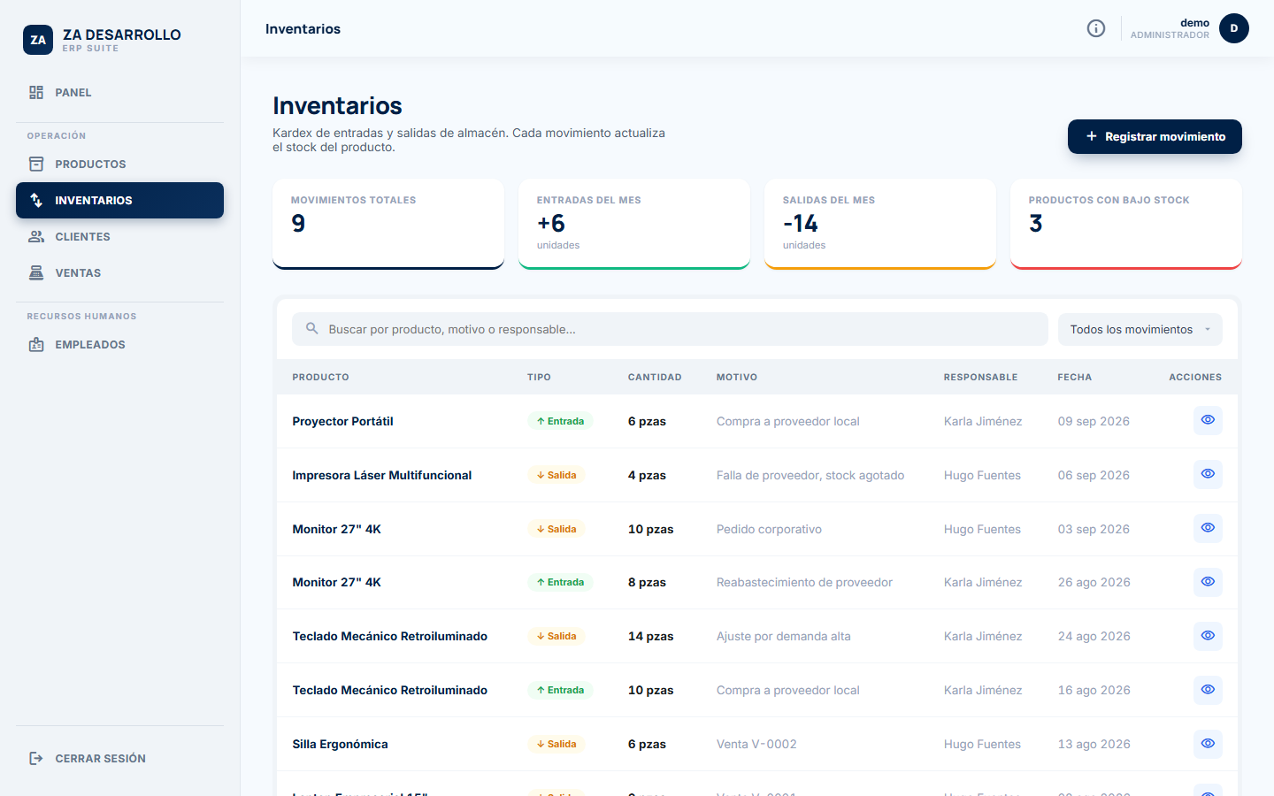The image size is (1274, 796).
Task: View details of Proyector Portátil movement
Action: [1208, 420]
